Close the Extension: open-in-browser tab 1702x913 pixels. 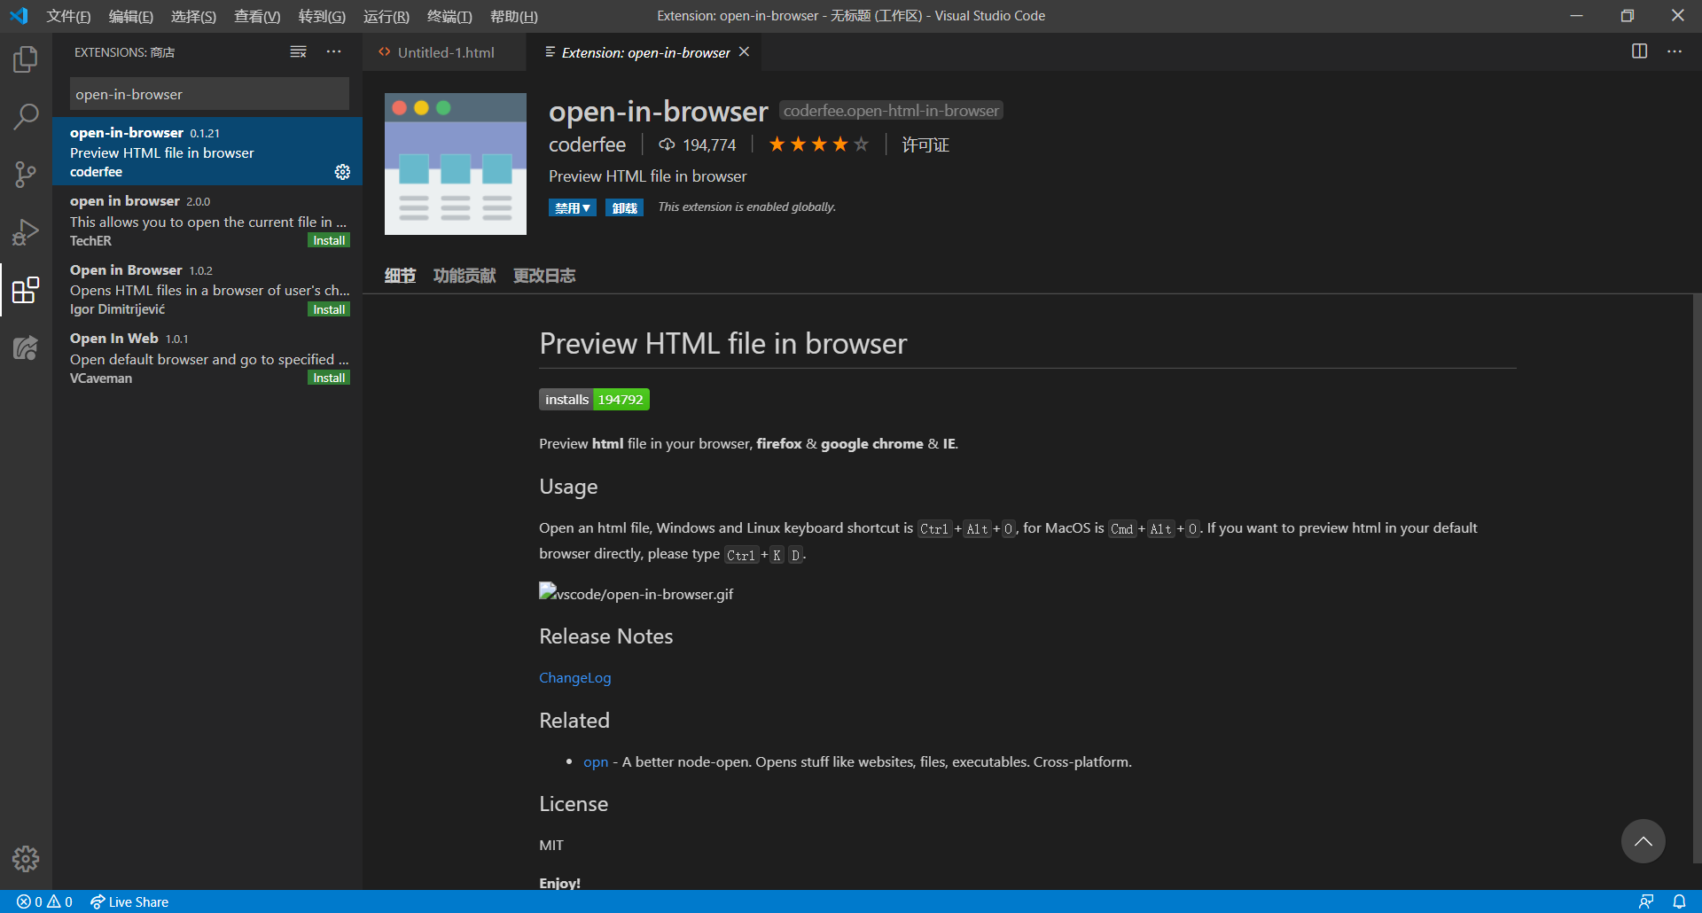click(745, 52)
